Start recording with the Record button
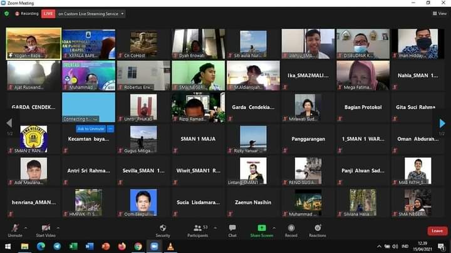 (x=291, y=228)
